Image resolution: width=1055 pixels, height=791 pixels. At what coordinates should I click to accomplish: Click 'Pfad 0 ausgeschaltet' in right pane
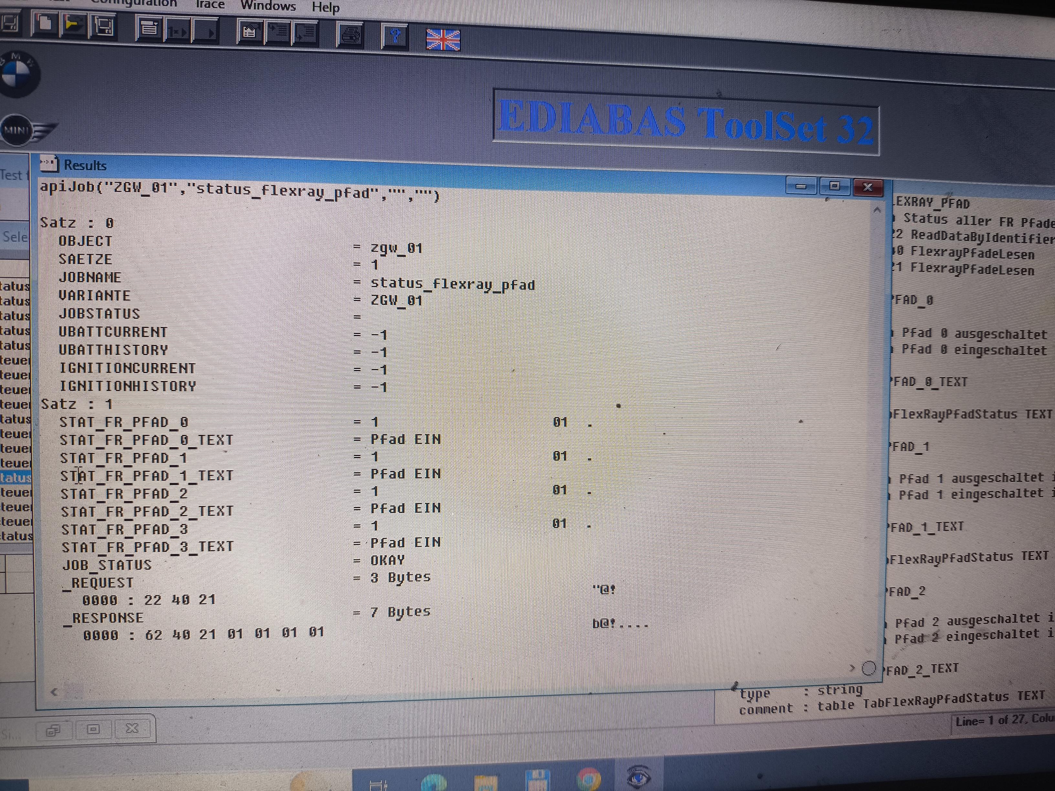(975, 334)
